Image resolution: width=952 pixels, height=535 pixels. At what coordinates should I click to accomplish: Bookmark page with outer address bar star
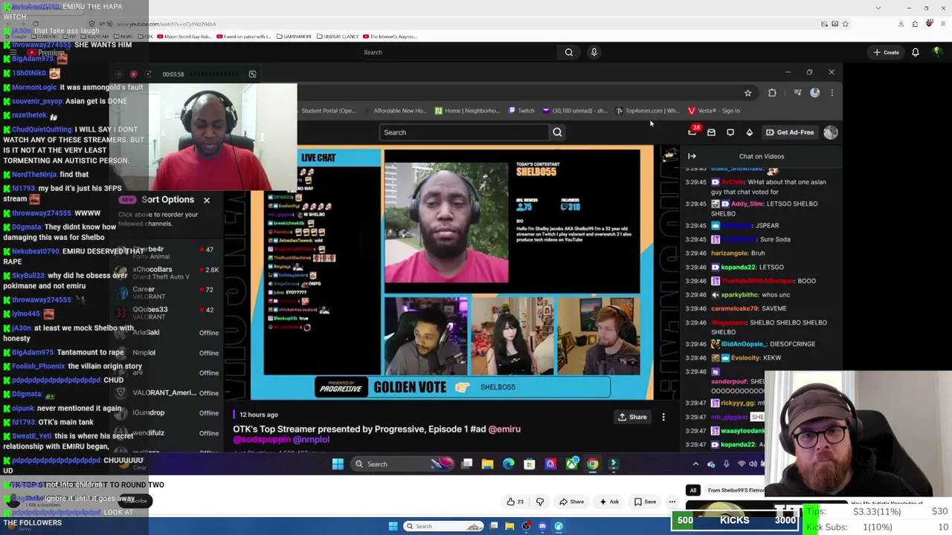click(845, 24)
